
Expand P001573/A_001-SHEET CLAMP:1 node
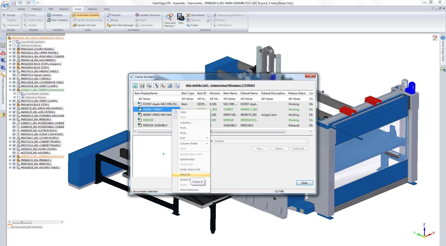click(x=10, y=101)
